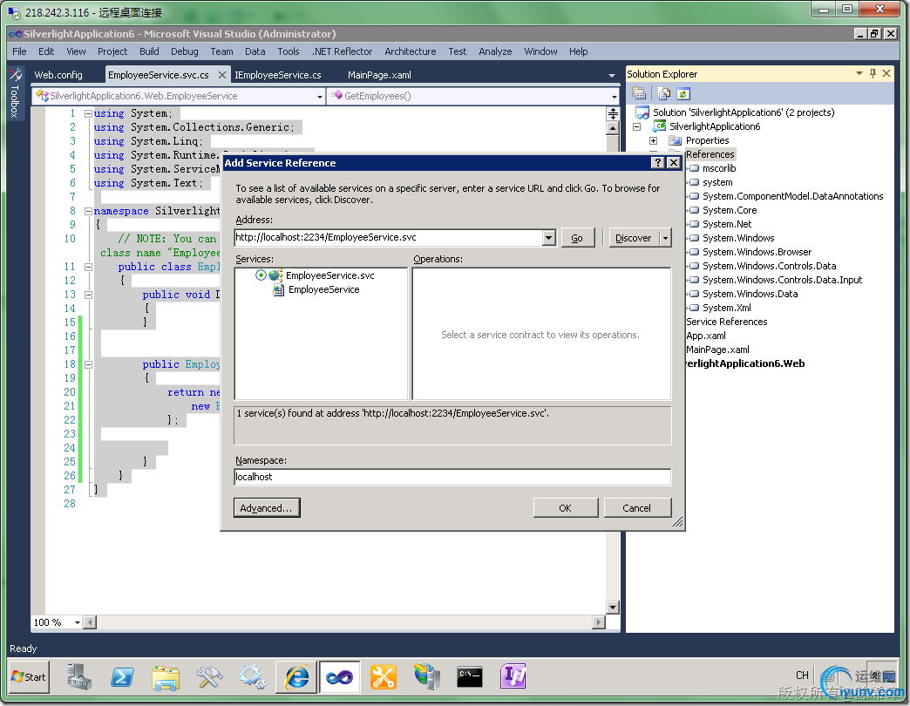Select the References node in Solution Explorer
The image size is (910, 706).
pos(710,154)
